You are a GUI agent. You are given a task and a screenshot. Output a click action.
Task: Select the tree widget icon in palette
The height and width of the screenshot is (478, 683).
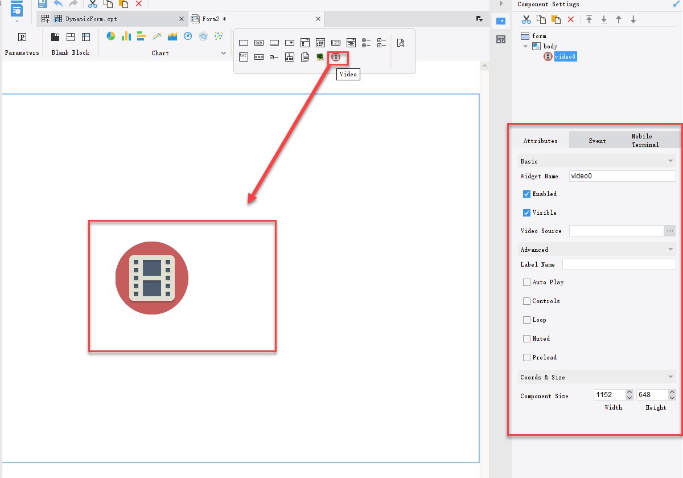click(290, 57)
